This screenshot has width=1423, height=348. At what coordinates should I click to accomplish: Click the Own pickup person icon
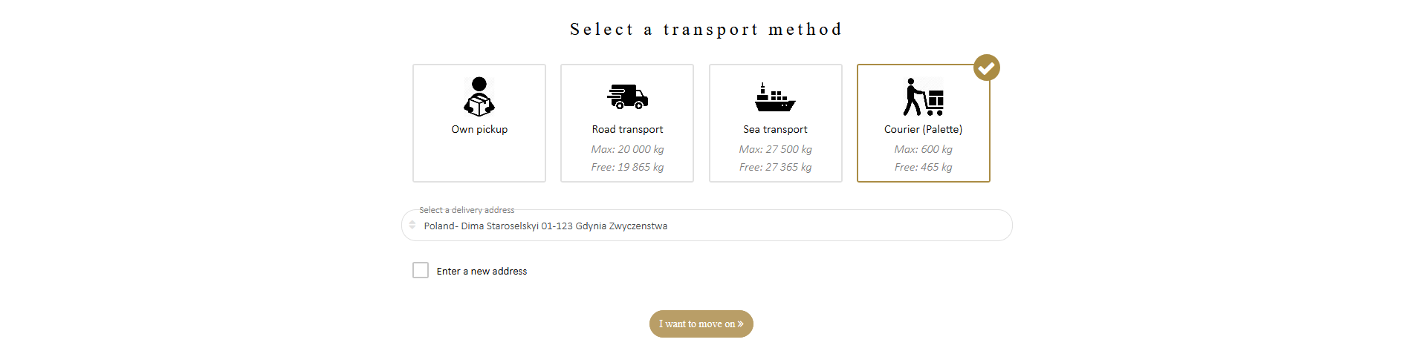479,97
